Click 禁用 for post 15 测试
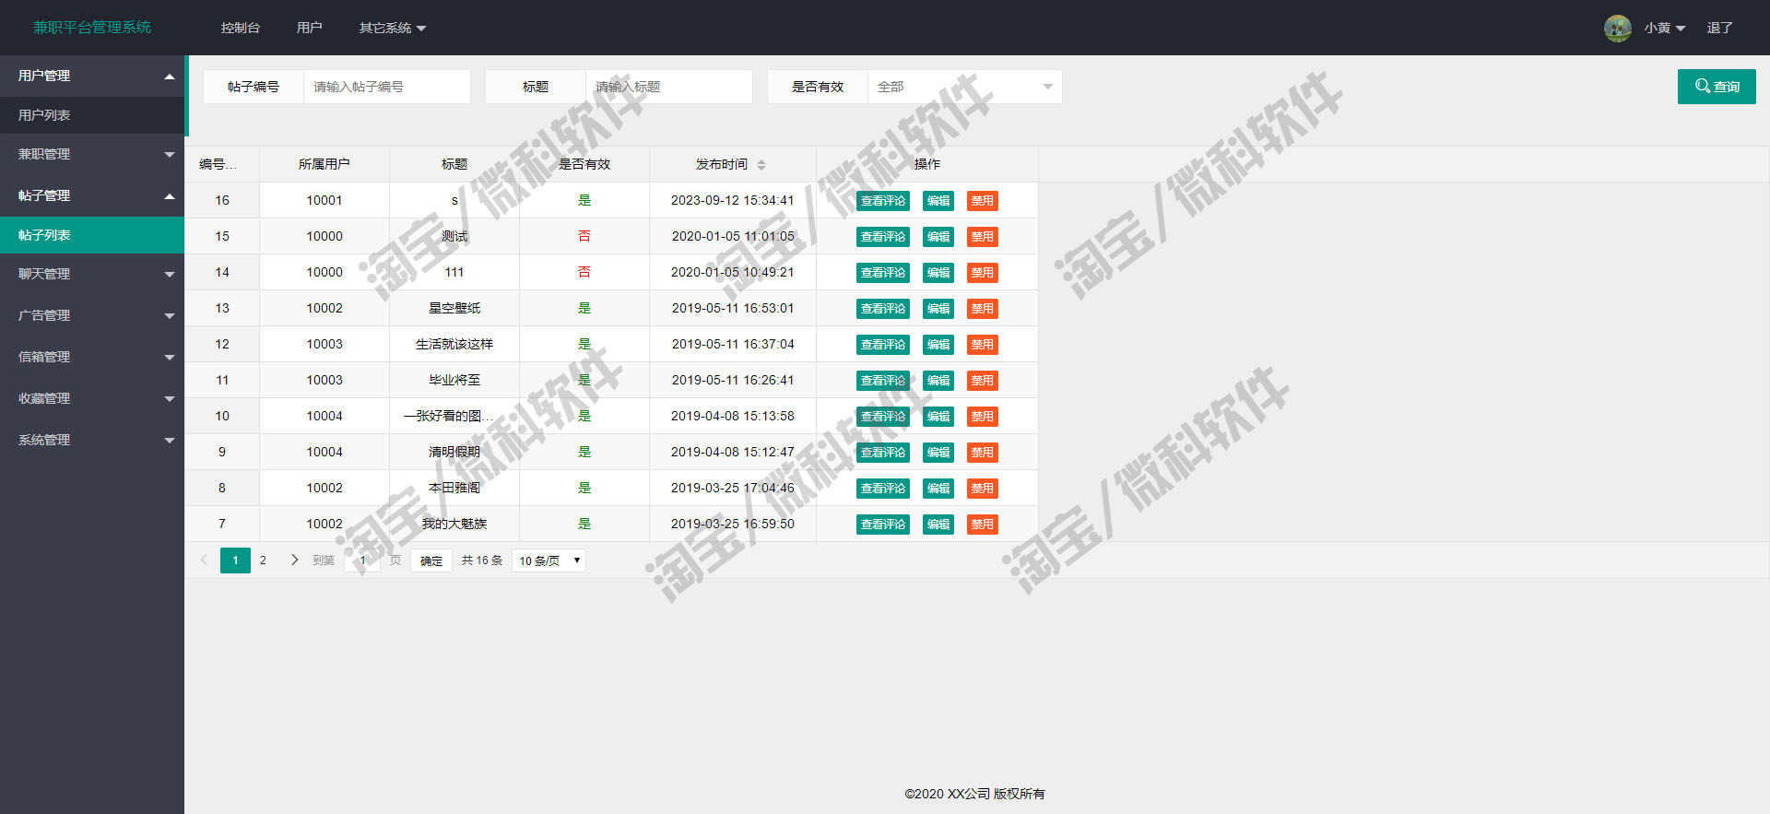The width and height of the screenshot is (1770, 814). (983, 237)
